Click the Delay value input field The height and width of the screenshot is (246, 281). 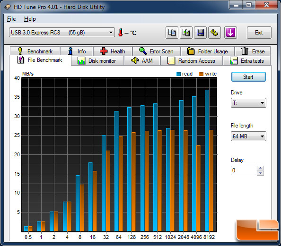[x=243, y=170]
